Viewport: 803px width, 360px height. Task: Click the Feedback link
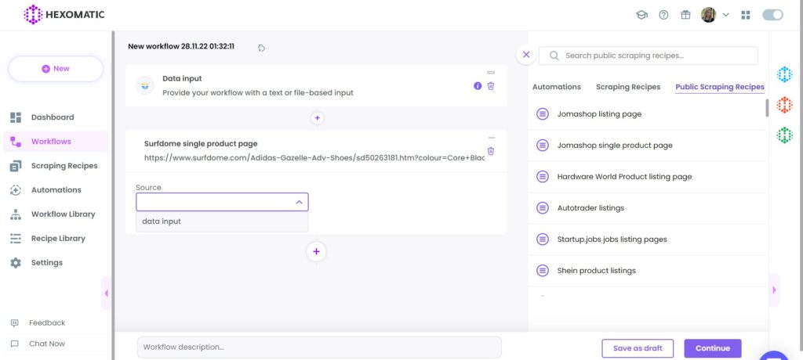[47, 322]
